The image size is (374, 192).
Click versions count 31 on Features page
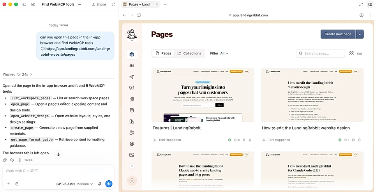(237, 140)
